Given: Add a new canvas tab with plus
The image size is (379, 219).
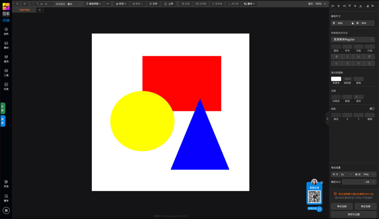Looking at the screenshot, I should tap(40, 10).
